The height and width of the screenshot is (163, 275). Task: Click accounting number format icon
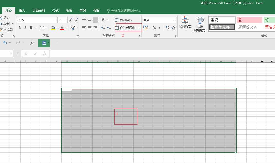[145, 28]
